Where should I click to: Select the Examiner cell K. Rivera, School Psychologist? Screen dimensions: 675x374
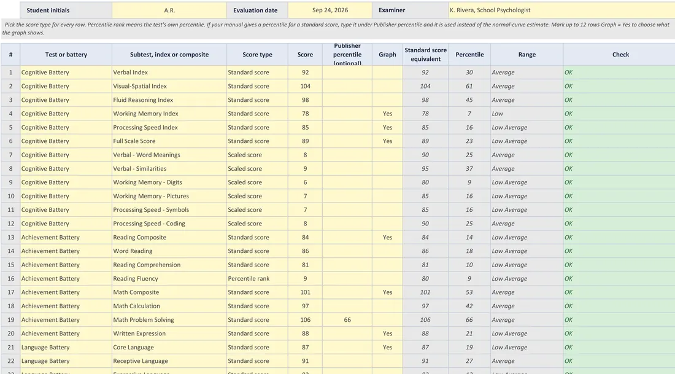point(561,10)
